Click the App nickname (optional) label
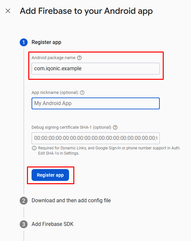This screenshot has height=241, width=191. (x=55, y=93)
